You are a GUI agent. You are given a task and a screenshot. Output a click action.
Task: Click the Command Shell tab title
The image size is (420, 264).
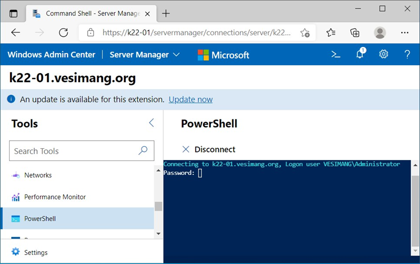pyautogui.click(x=93, y=13)
